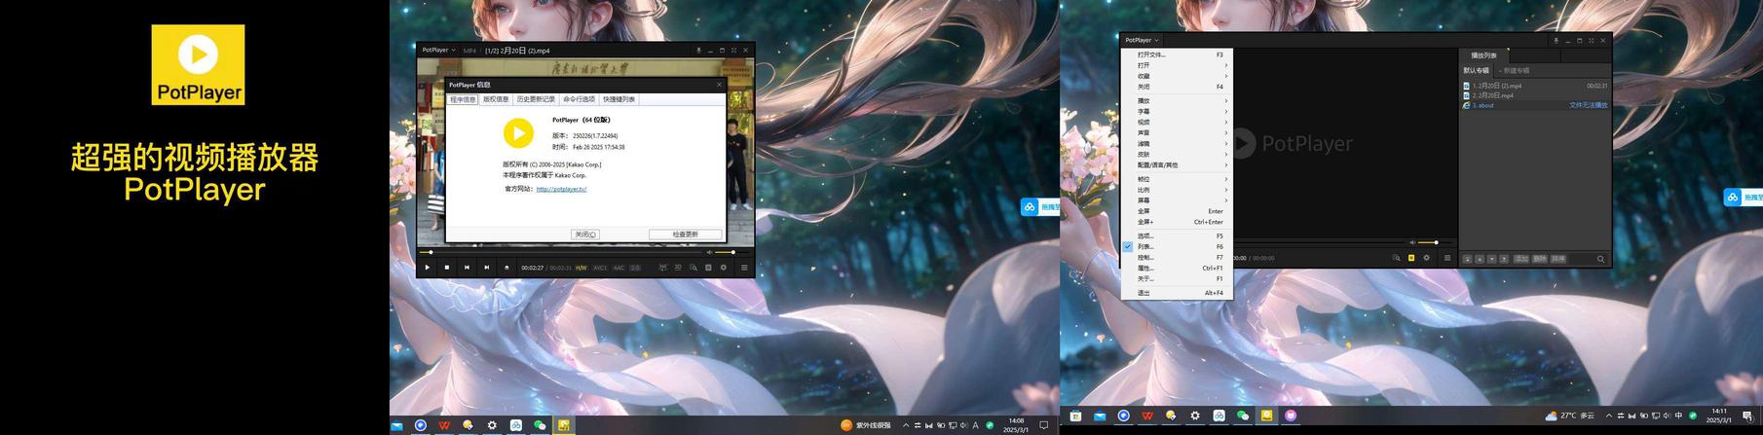Click the search icon in playlist panel
Image resolution: width=1763 pixels, height=435 pixels.
tap(1600, 259)
